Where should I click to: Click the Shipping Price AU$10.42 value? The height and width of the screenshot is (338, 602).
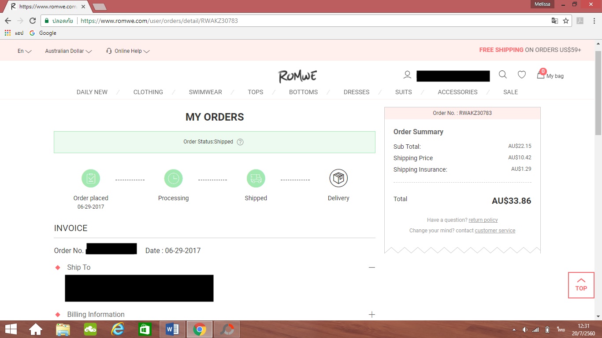point(520,158)
